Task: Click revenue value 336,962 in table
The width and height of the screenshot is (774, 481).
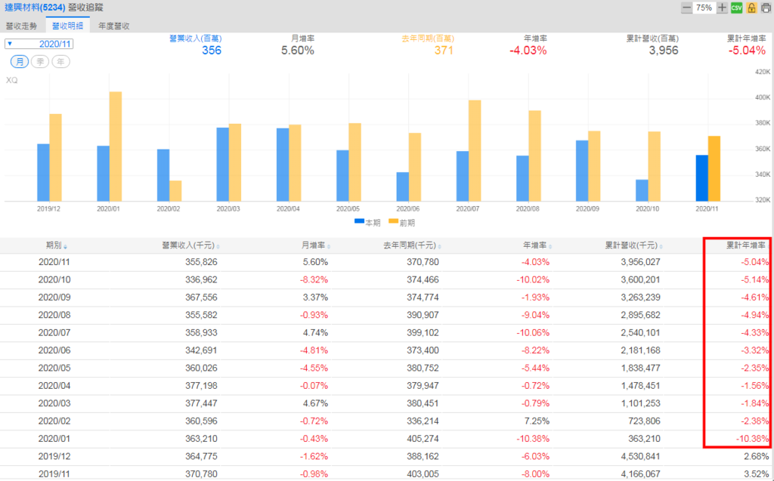Action: pyautogui.click(x=201, y=279)
